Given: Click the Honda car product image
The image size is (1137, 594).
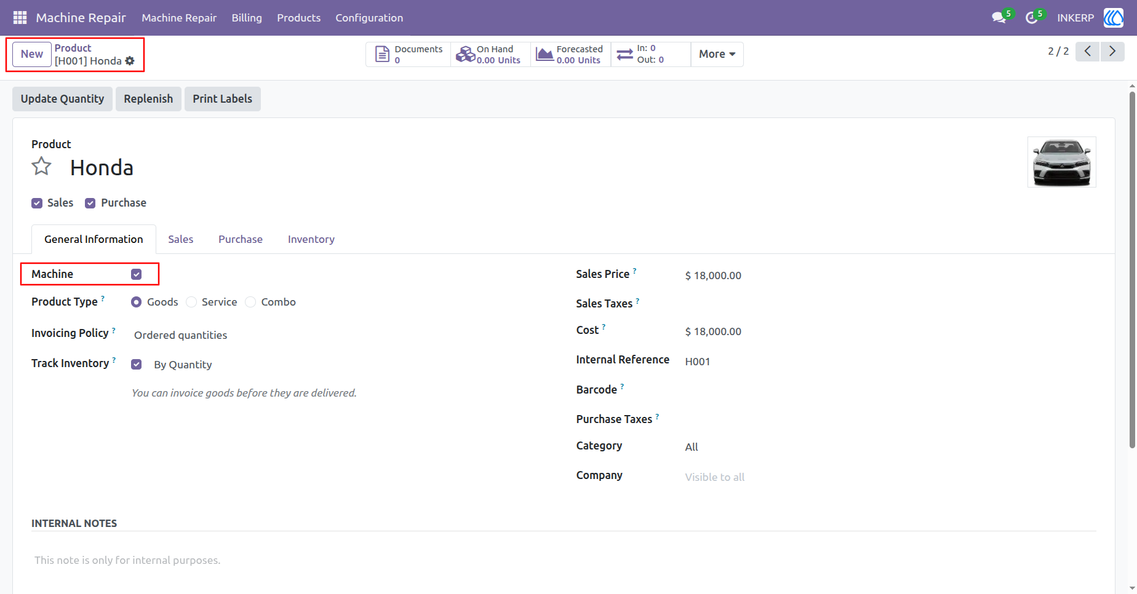Looking at the screenshot, I should [1062, 162].
